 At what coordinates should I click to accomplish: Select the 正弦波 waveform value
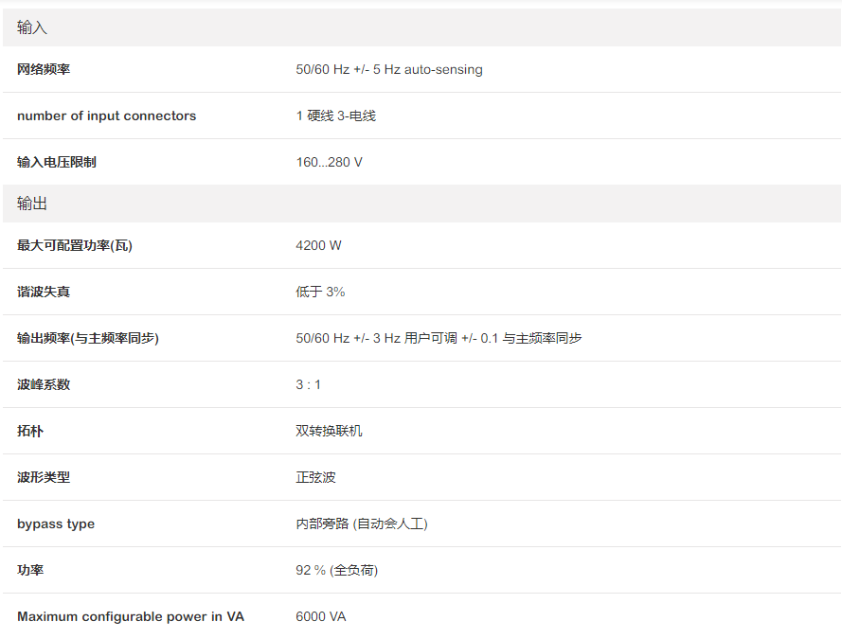(x=315, y=477)
